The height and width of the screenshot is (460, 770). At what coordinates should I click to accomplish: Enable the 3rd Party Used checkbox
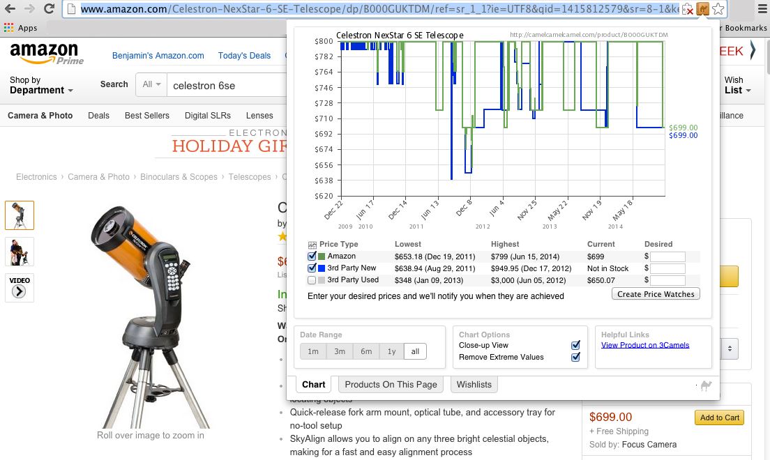click(x=311, y=280)
